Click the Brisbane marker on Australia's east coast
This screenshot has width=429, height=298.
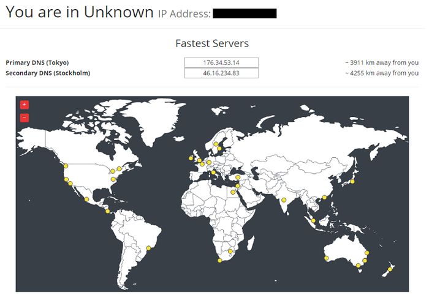tap(367, 253)
